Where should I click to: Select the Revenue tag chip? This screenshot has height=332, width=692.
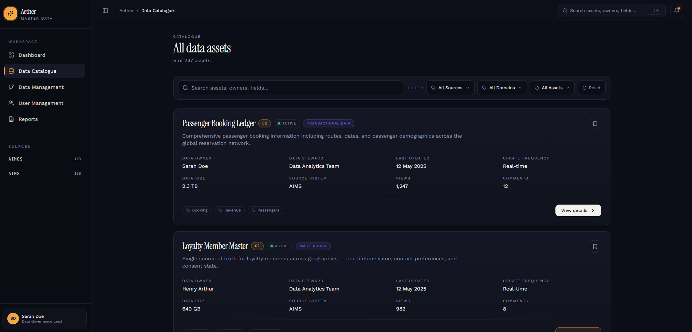(x=229, y=210)
